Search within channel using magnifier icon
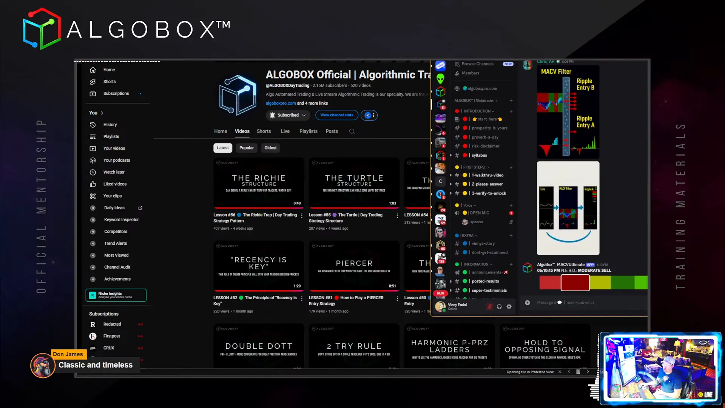Screen dimensions: 725x408 352,131
